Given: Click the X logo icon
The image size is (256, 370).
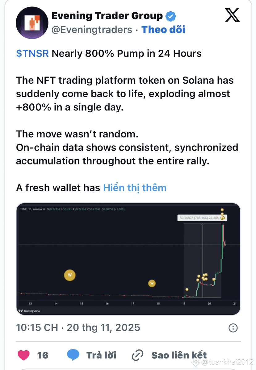Looking at the screenshot, I should click(232, 15).
